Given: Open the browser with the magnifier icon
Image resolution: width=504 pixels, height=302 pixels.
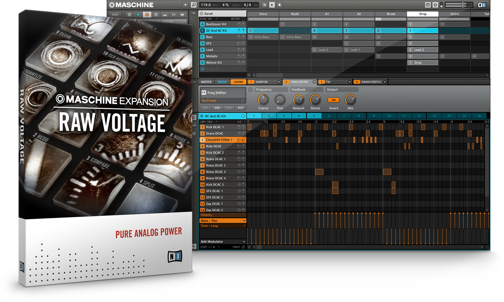Looking at the screenshot, I should point(194,5).
